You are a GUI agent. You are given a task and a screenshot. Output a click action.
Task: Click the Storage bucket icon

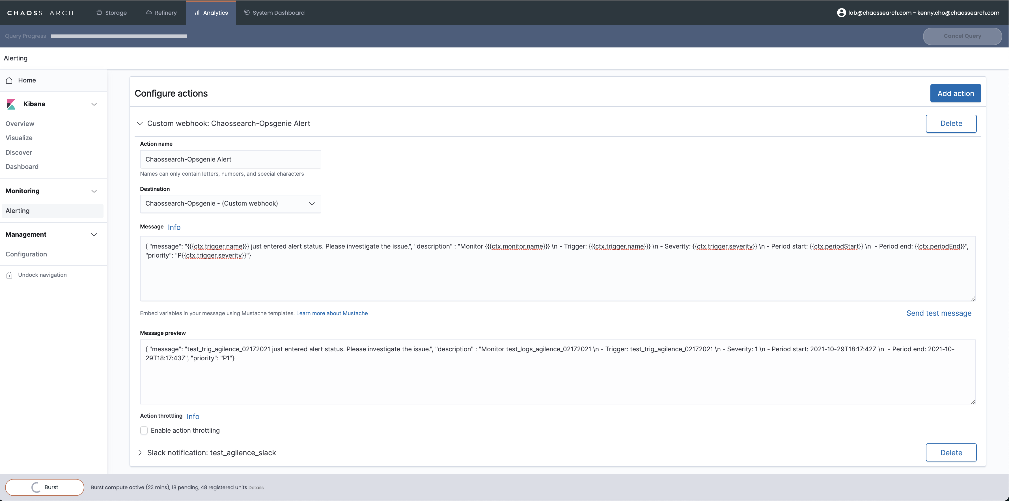[100, 12]
